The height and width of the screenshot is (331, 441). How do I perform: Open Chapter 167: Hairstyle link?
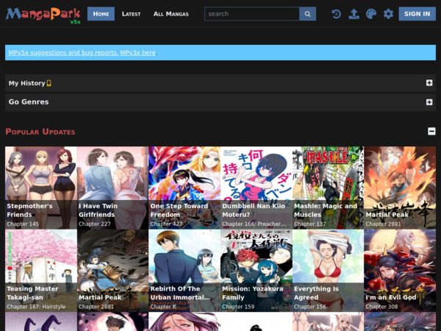[x=36, y=307]
